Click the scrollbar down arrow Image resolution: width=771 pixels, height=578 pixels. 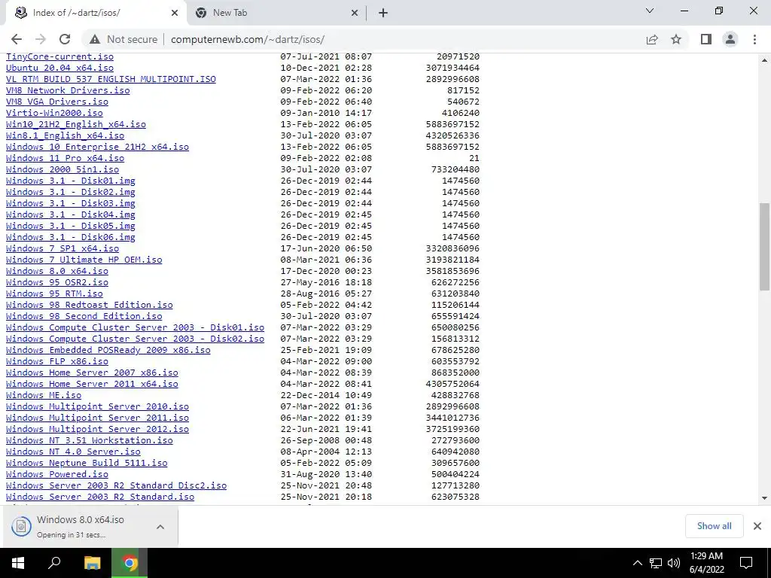point(765,498)
